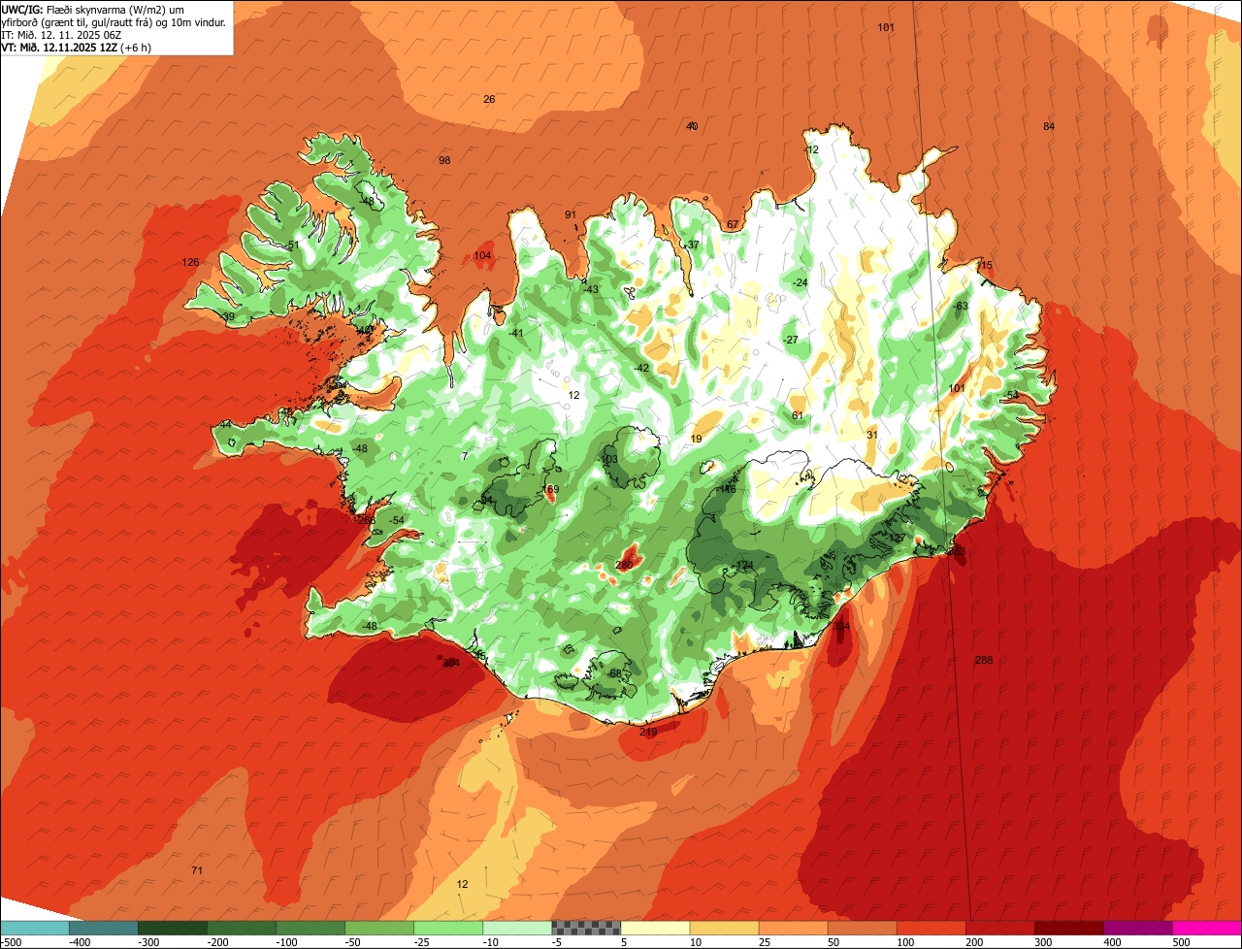Viewport: 1242px width, 949px height.
Task: Click the '40' value north of Iceland
Action: coord(692,126)
